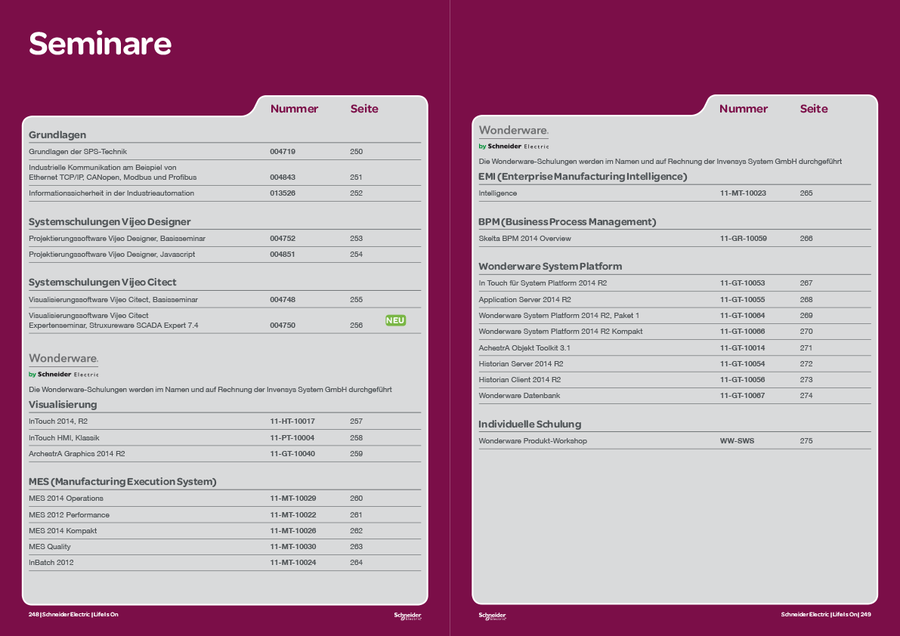Click course number 11-GT-10067

tap(742, 396)
